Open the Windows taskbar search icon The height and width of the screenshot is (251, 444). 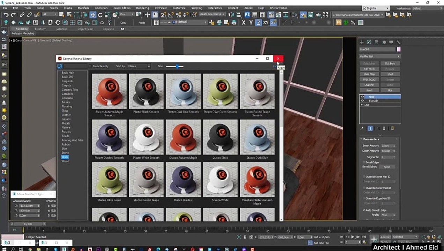pos(13,249)
